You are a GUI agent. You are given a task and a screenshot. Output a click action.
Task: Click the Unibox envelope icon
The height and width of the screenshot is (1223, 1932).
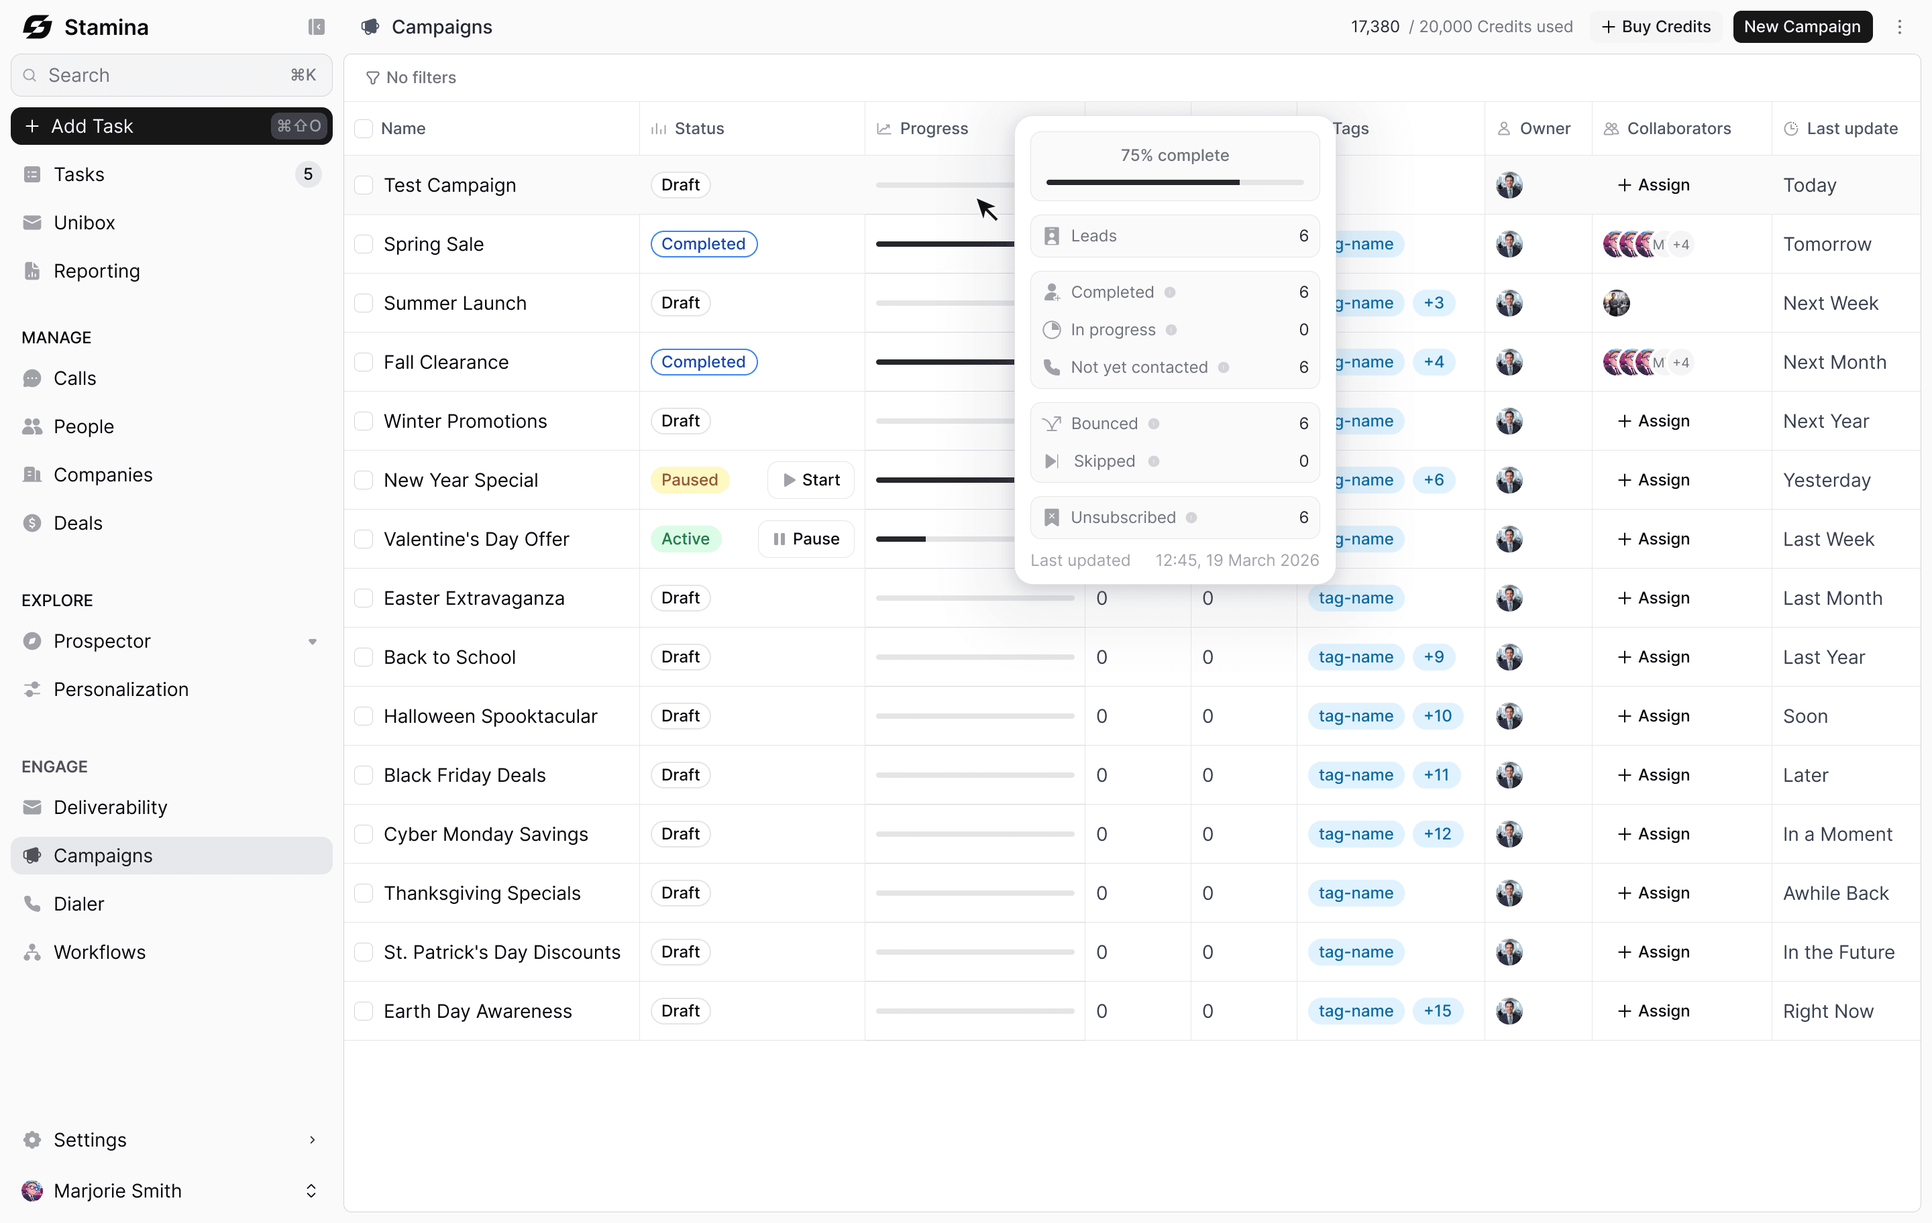[x=32, y=222]
